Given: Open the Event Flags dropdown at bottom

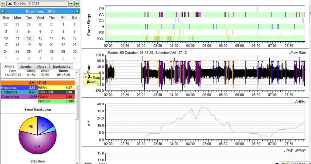Looking at the screenshot, I should pos(295,163).
